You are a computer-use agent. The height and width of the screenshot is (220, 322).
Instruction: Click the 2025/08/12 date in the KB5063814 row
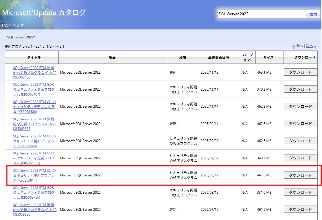coord(209,175)
